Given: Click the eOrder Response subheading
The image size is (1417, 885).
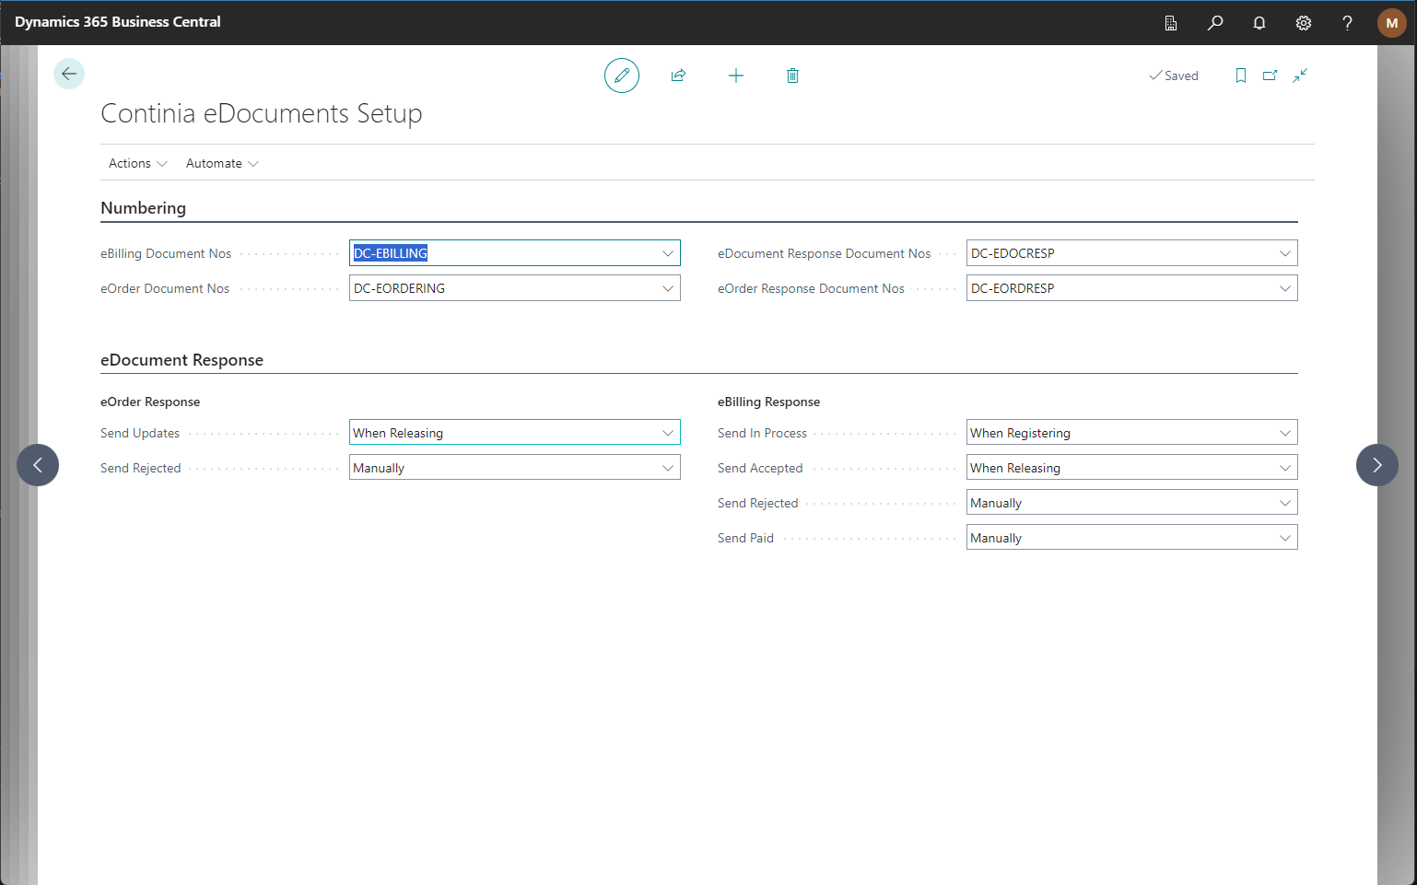Looking at the screenshot, I should click(x=150, y=402).
